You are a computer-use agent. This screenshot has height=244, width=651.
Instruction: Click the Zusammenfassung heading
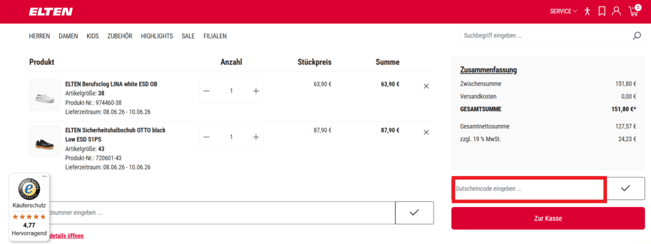488,70
